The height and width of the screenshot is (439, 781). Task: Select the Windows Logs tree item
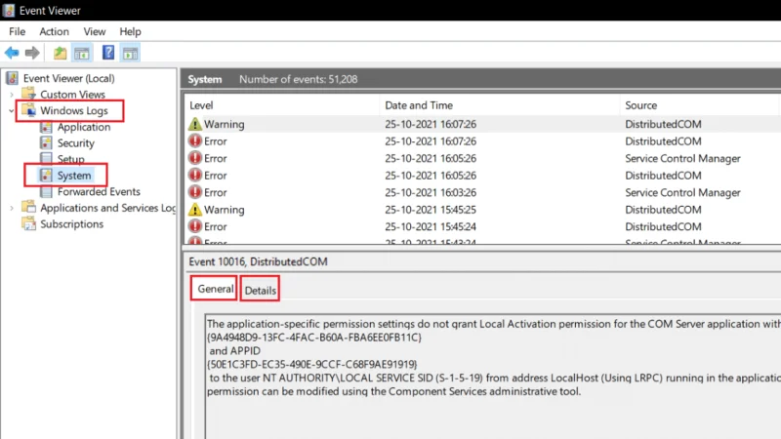click(x=74, y=110)
